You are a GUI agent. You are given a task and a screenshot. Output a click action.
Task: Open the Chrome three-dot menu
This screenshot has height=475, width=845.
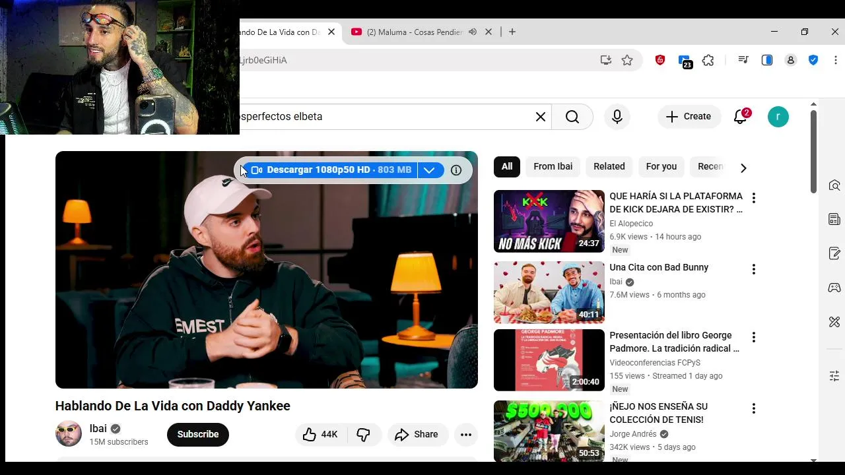click(x=836, y=60)
